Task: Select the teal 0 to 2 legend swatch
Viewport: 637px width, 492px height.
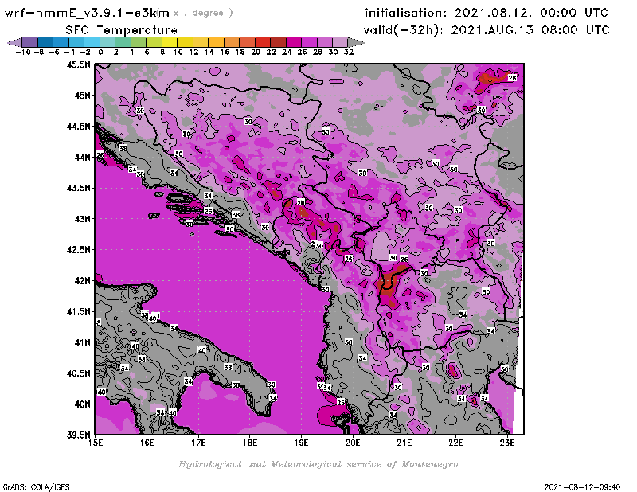Action: point(107,42)
